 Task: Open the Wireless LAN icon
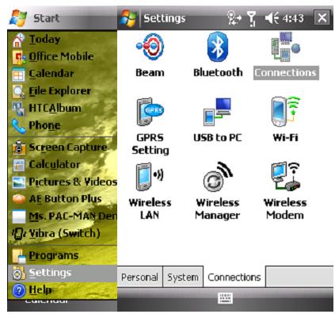[150, 177]
